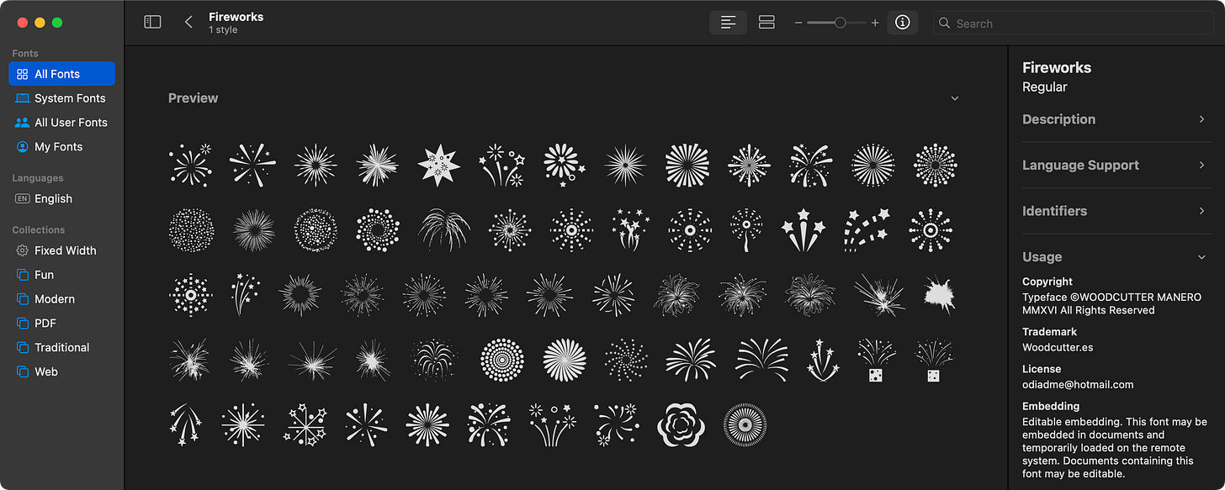The width and height of the screenshot is (1225, 490).
Task: Select the dotted spiral glyph in fourth row
Action: click(x=626, y=359)
